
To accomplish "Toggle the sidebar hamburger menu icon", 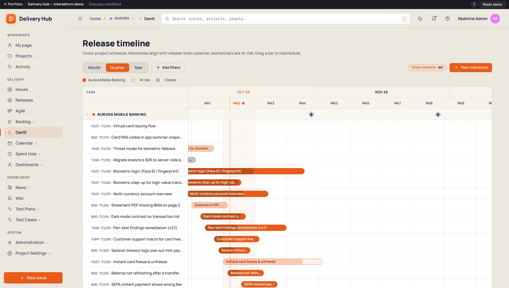I will click(x=80, y=19).
